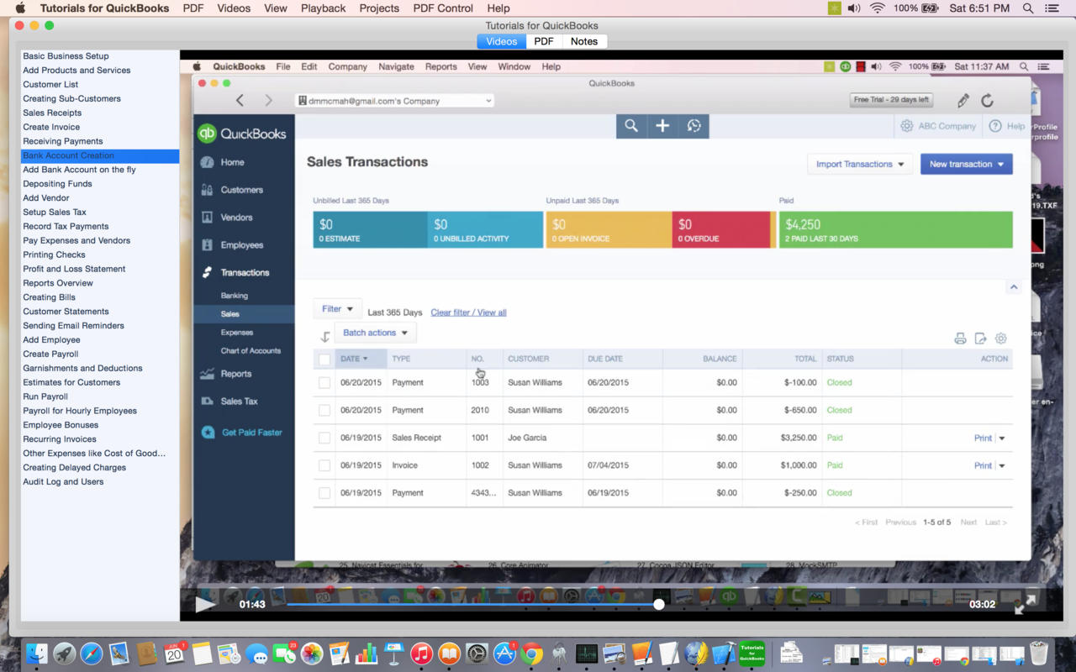Collapse the summary bar with chevron
The image size is (1076, 672).
coord(1014,287)
